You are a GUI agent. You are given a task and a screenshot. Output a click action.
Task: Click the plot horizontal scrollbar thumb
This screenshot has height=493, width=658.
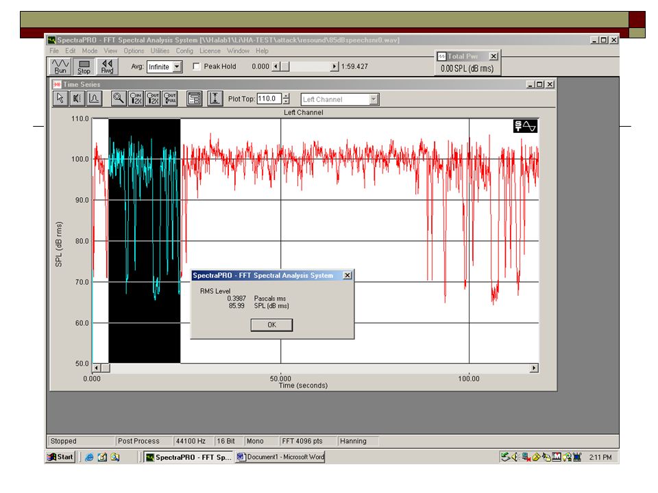(x=106, y=368)
